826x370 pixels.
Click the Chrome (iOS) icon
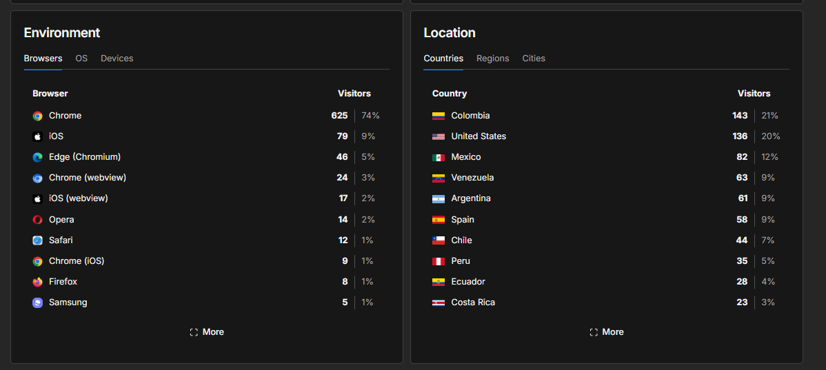pos(37,261)
